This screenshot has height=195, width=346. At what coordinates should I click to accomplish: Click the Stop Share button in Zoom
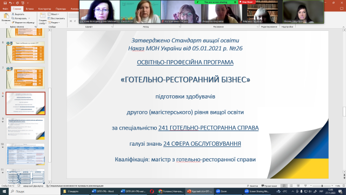247,2
